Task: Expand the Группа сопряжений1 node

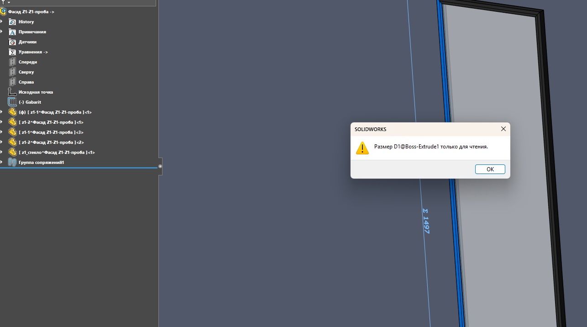Action: pyautogui.click(x=2, y=163)
